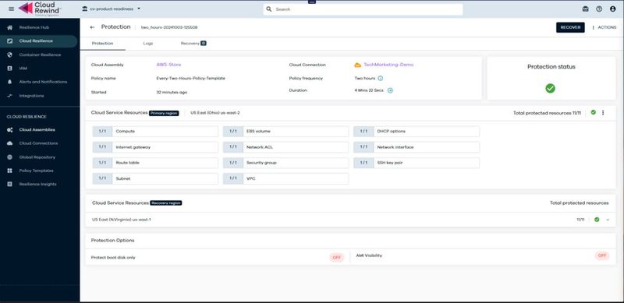This screenshot has height=303, width=624.
Task: Click Every-Two-Hours-Policy-Template policy name
Action: click(x=190, y=79)
